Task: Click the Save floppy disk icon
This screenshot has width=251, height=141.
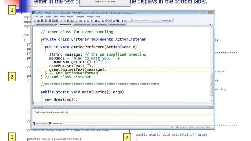Action: tap(42, 21)
